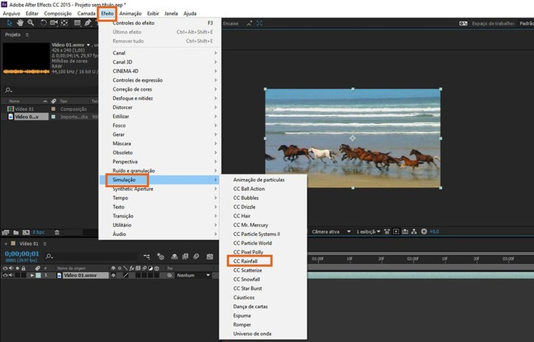The width and height of the screenshot is (534, 342).
Task: Mute audio for the Vídeo 01.wmv layer
Action: pos(10,275)
